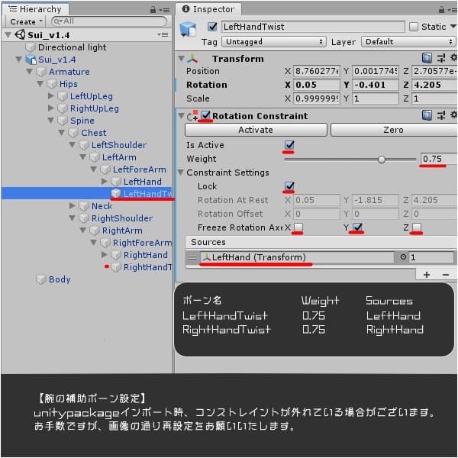Open Rotation Constraint gear settings
This screenshot has height=458, width=458.
(x=453, y=114)
